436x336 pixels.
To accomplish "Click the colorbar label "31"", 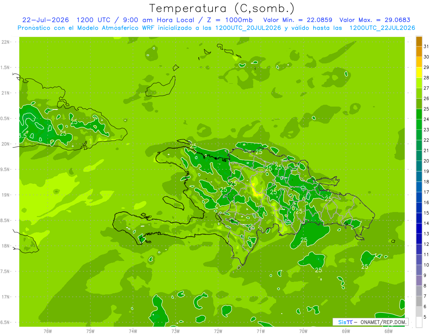I will coord(427,46).
